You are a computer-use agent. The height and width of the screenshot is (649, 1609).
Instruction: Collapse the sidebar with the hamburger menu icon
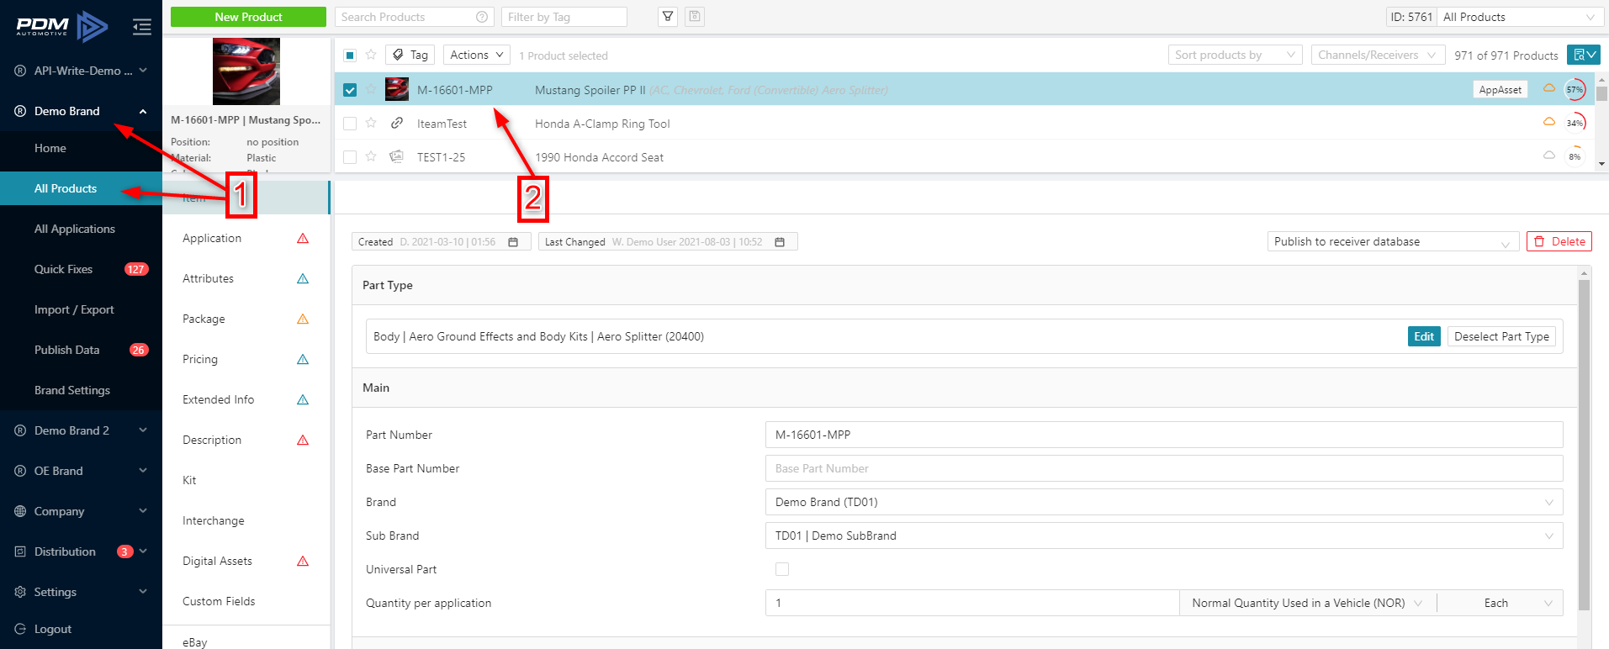coord(141,27)
